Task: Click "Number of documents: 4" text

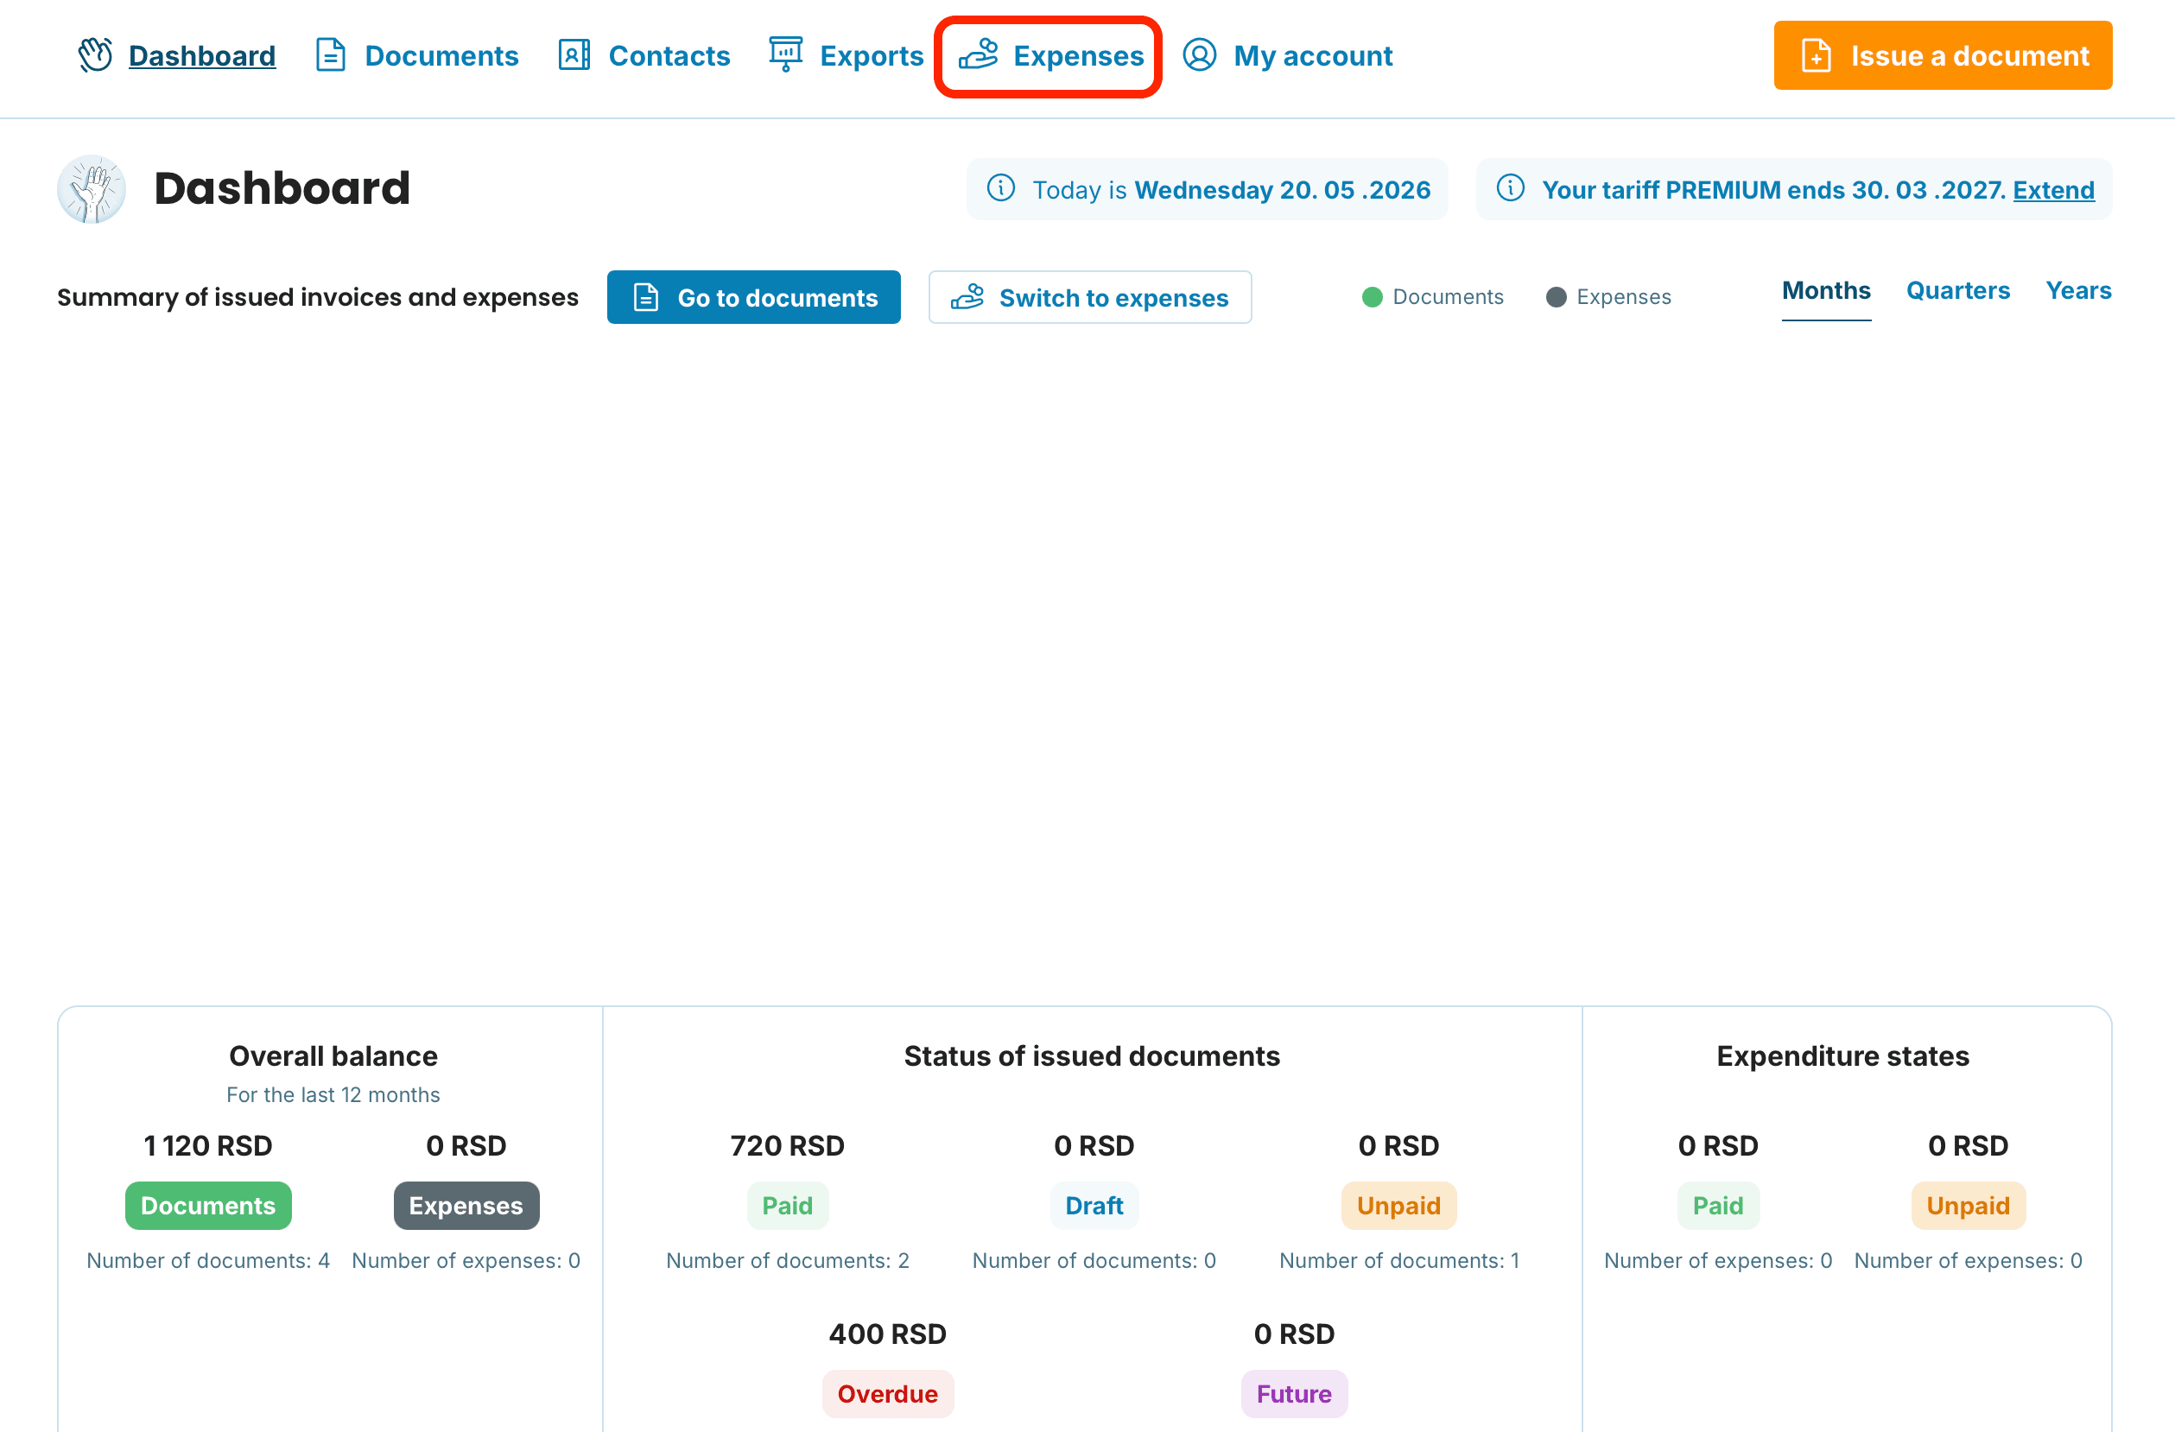Action: coord(208,1260)
